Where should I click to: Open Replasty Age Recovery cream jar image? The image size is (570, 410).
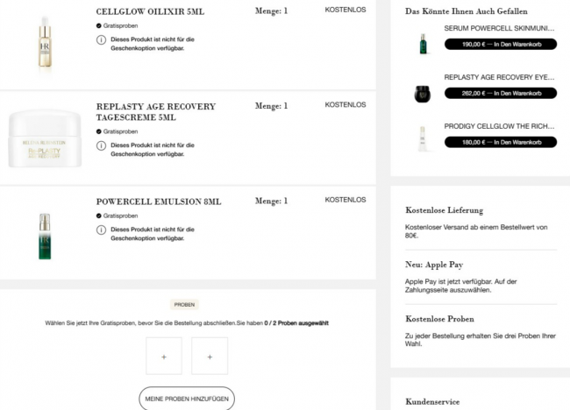[45, 138]
